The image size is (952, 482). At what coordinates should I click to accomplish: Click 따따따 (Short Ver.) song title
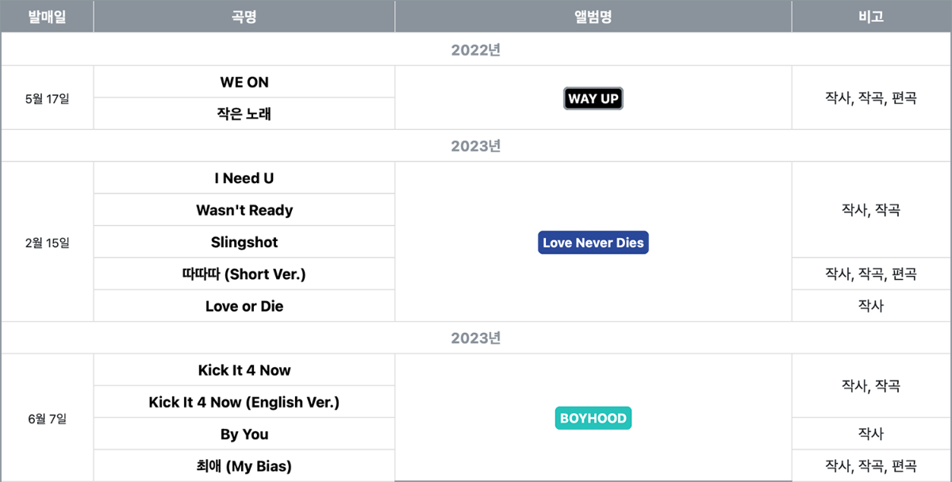(x=244, y=274)
